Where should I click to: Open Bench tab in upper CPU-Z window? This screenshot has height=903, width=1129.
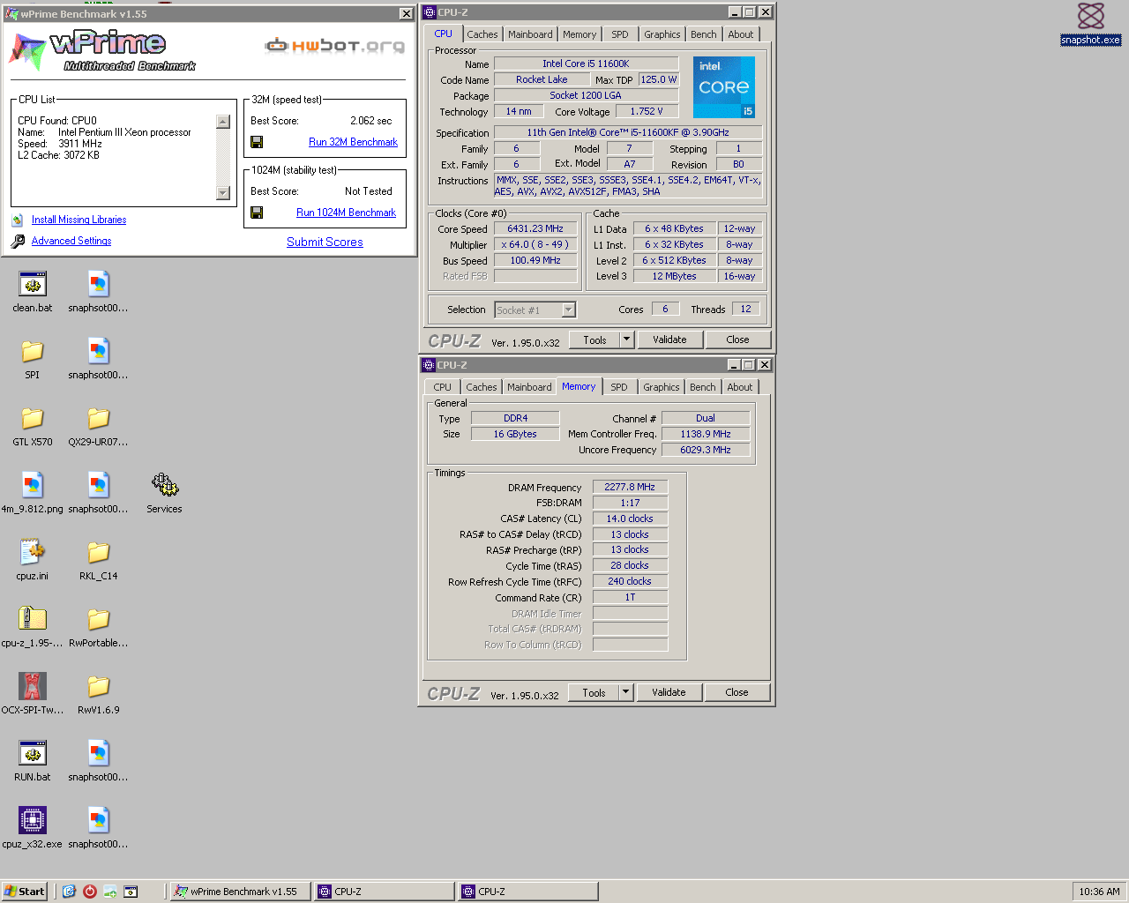703,34
